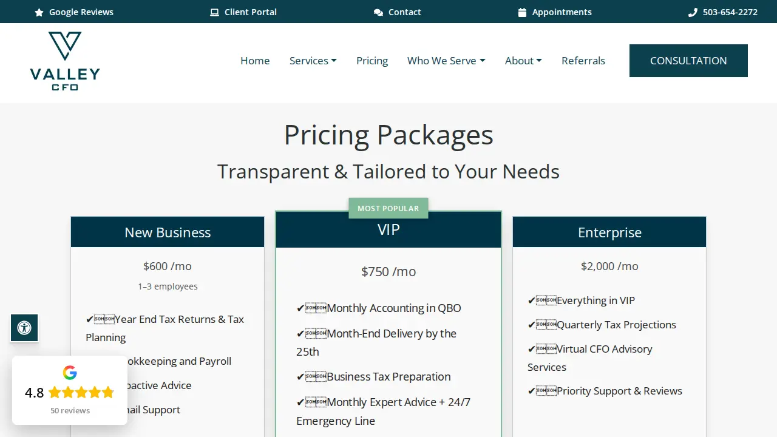
Task: Click the '1–3 employees' text
Action: pyautogui.click(x=168, y=286)
